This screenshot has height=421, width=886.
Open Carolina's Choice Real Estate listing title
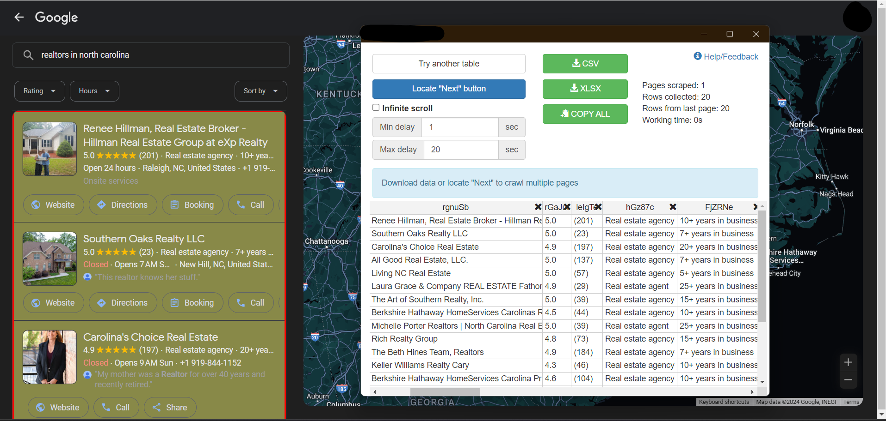(150, 337)
